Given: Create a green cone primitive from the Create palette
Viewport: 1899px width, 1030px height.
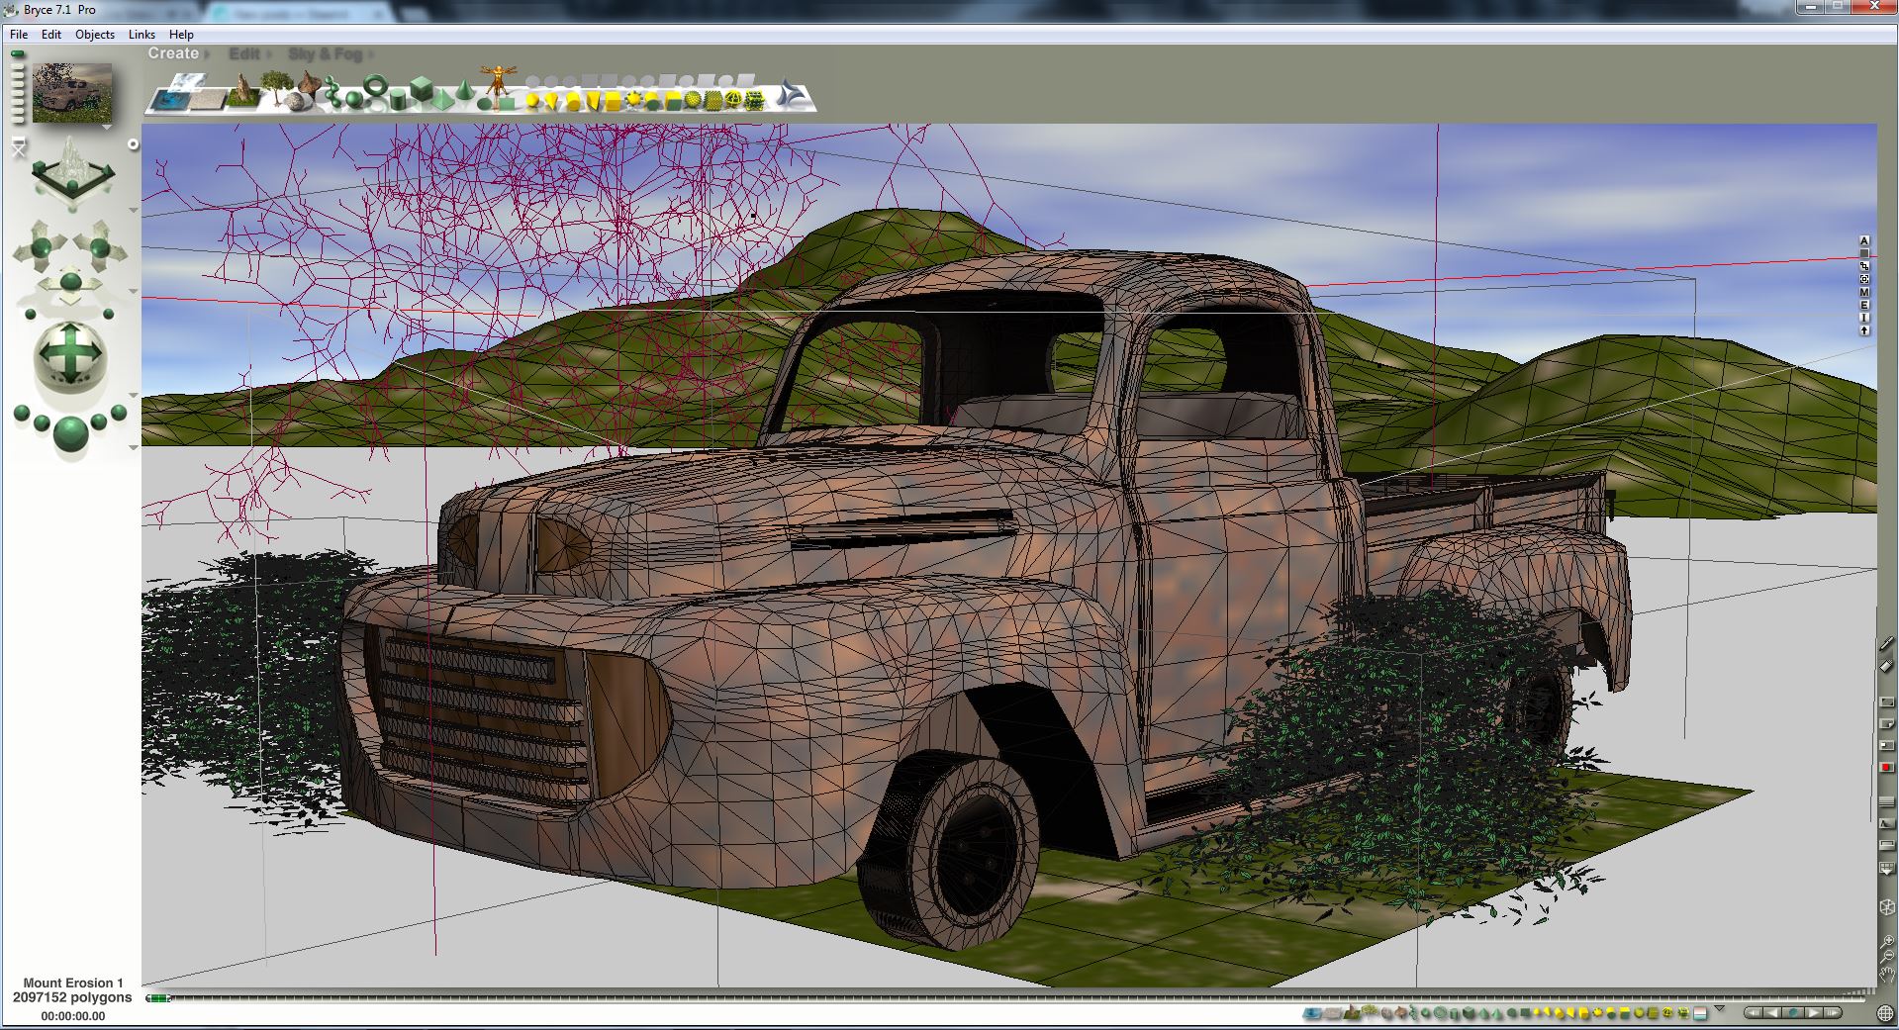Looking at the screenshot, I should [x=465, y=90].
